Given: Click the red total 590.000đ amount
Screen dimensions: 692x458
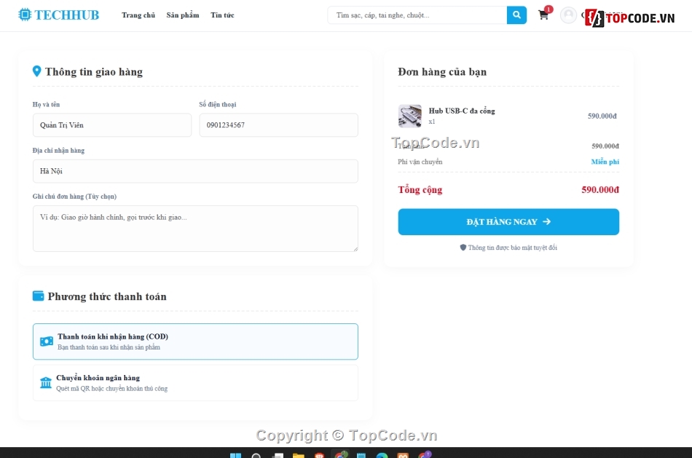Looking at the screenshot, I should click(x=600, y=190).
